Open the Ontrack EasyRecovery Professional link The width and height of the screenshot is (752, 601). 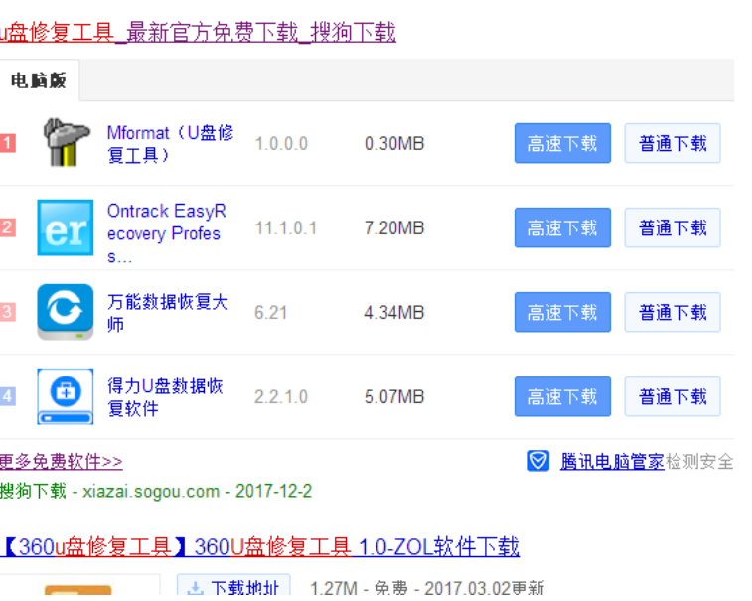166,233
